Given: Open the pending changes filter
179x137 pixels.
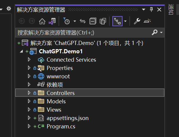Looking at the screenshot, I should click(x=67, y=21).
